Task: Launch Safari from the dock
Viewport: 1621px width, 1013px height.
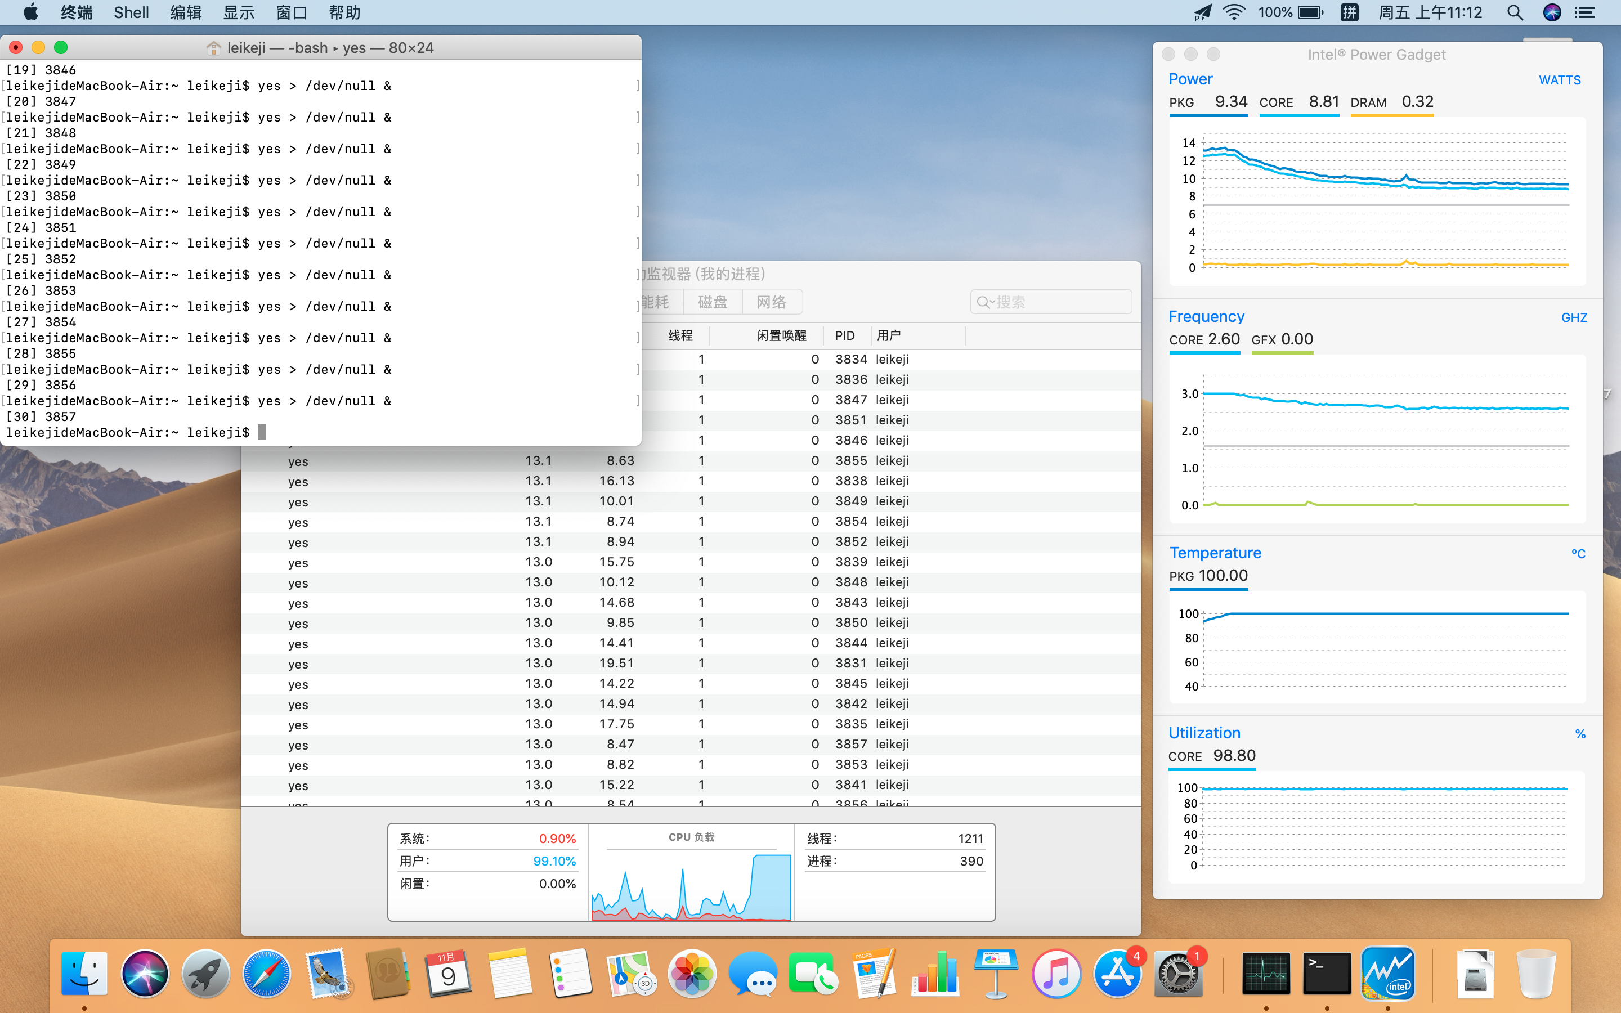Action: (266, 974)
